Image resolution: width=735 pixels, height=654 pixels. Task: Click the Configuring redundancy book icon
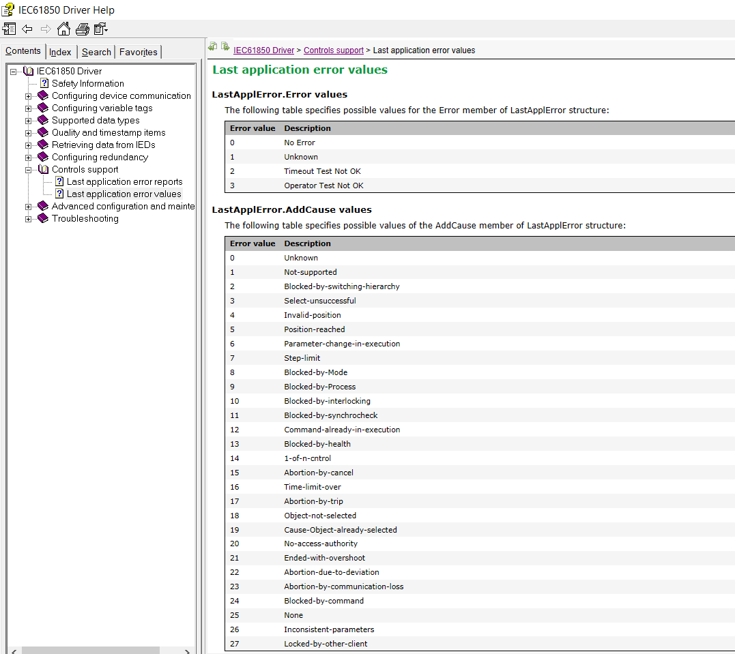pos(43,157)
